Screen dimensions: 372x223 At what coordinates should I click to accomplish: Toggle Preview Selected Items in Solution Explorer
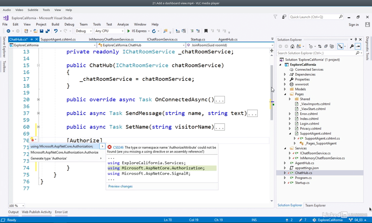click(358, 47)
